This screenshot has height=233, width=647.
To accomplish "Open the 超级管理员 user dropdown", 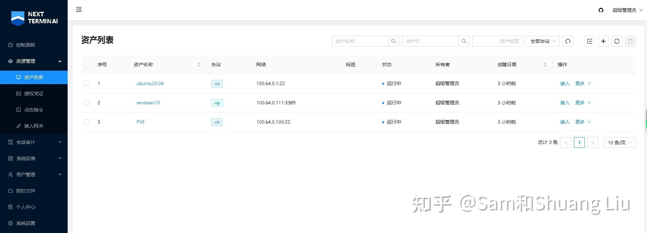I will click(x=627, y=10).
